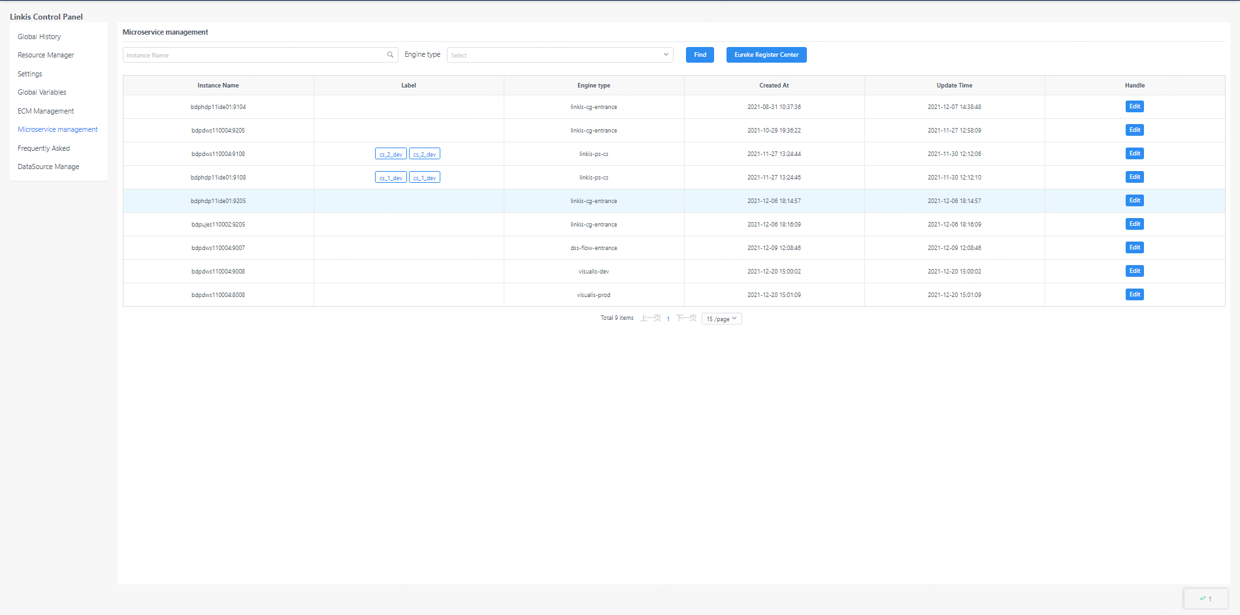The height and width of the screenshot is (615, 1240).
Task: Go to previous page (上一页)
Action: click(651, 318)
